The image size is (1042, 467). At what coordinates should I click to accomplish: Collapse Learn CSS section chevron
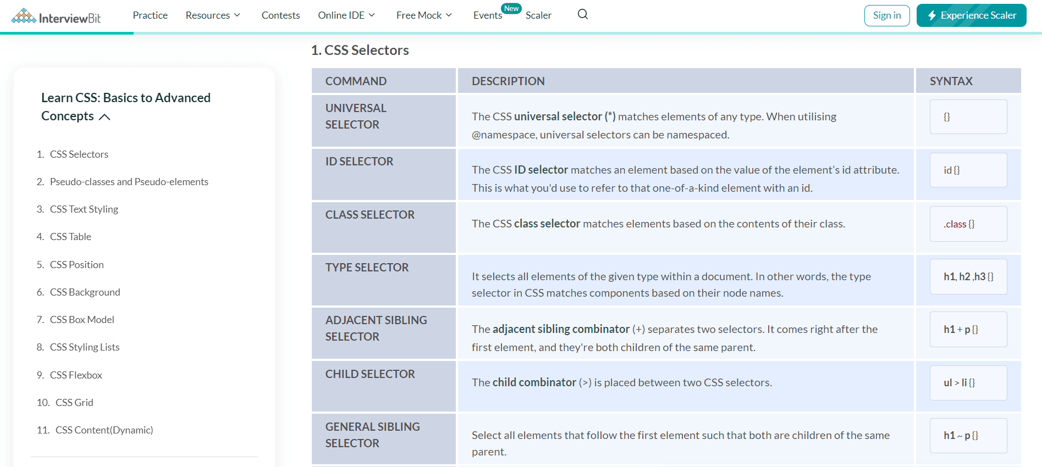pos(104,117)
